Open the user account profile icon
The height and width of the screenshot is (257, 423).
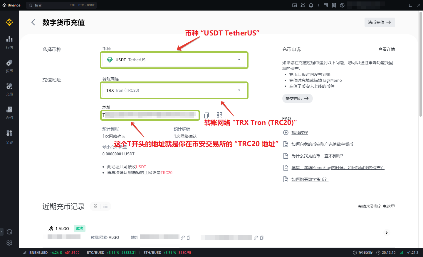(x=342, y=5)
